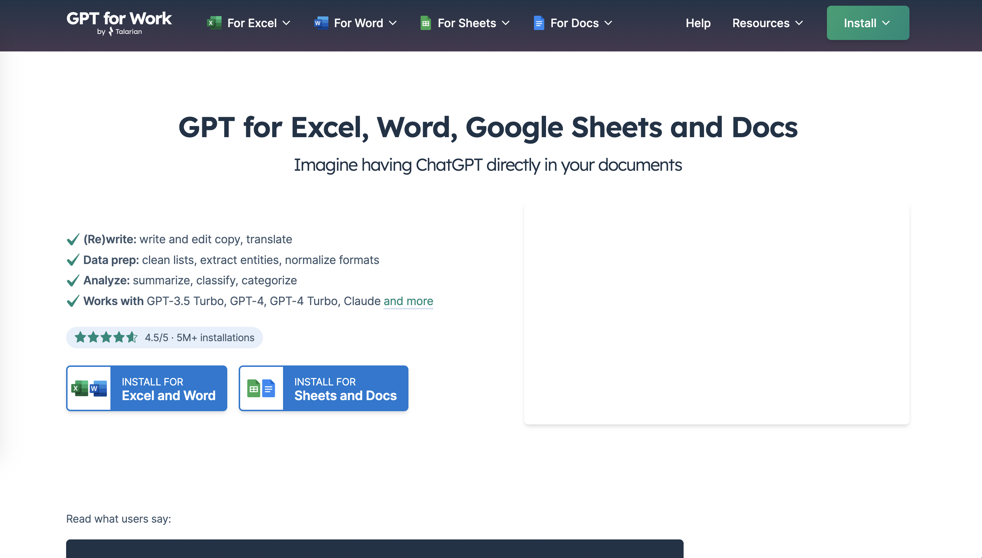Install for Excel and Word
The height and width of the screenshot is (558, 982).
[147, 388]
